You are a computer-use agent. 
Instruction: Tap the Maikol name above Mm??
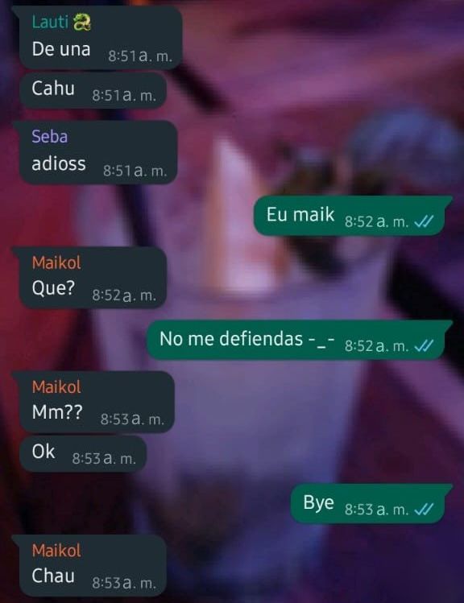point(56,387)
